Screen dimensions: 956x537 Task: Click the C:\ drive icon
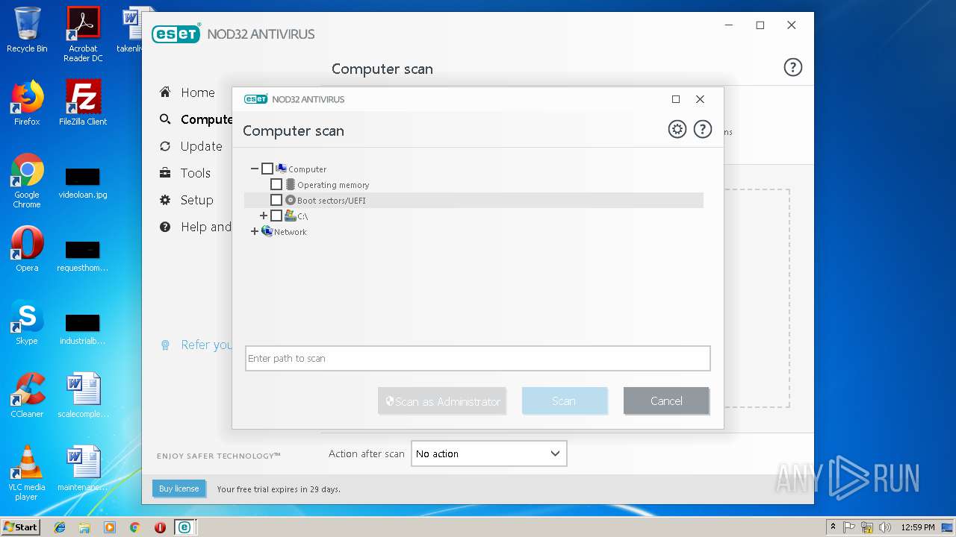click(291, 216)
